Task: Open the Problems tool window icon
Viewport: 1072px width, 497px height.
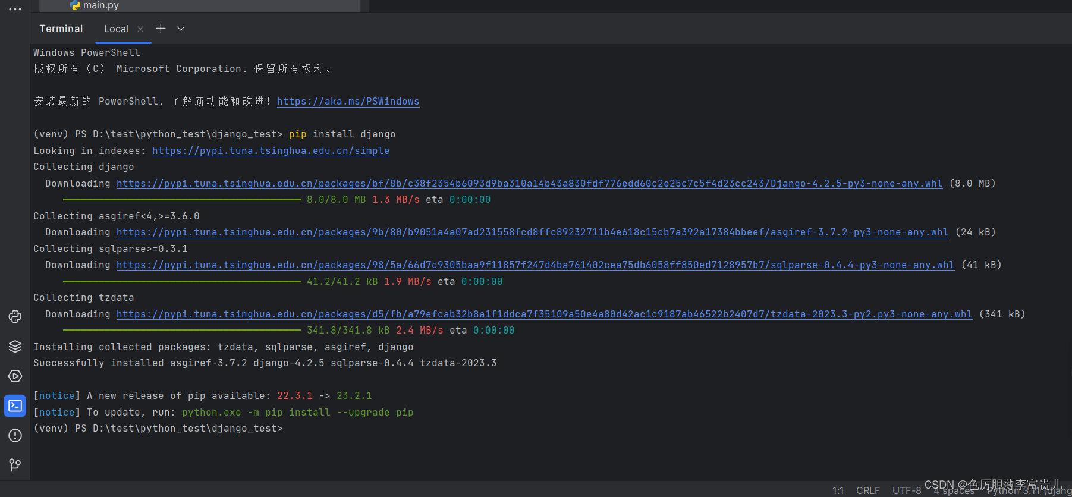Action: click(15, 436)
